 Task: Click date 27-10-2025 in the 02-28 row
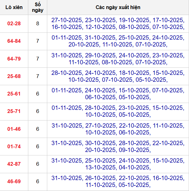coord(67,20)
